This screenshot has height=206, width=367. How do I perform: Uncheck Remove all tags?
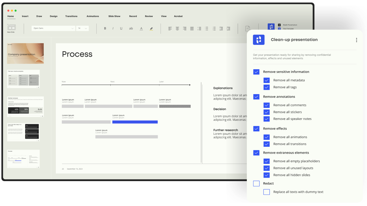point(267,87)
